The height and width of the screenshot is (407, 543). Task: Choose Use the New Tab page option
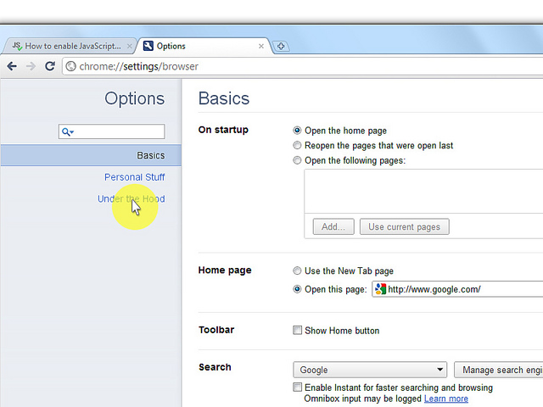coord(297,271)
